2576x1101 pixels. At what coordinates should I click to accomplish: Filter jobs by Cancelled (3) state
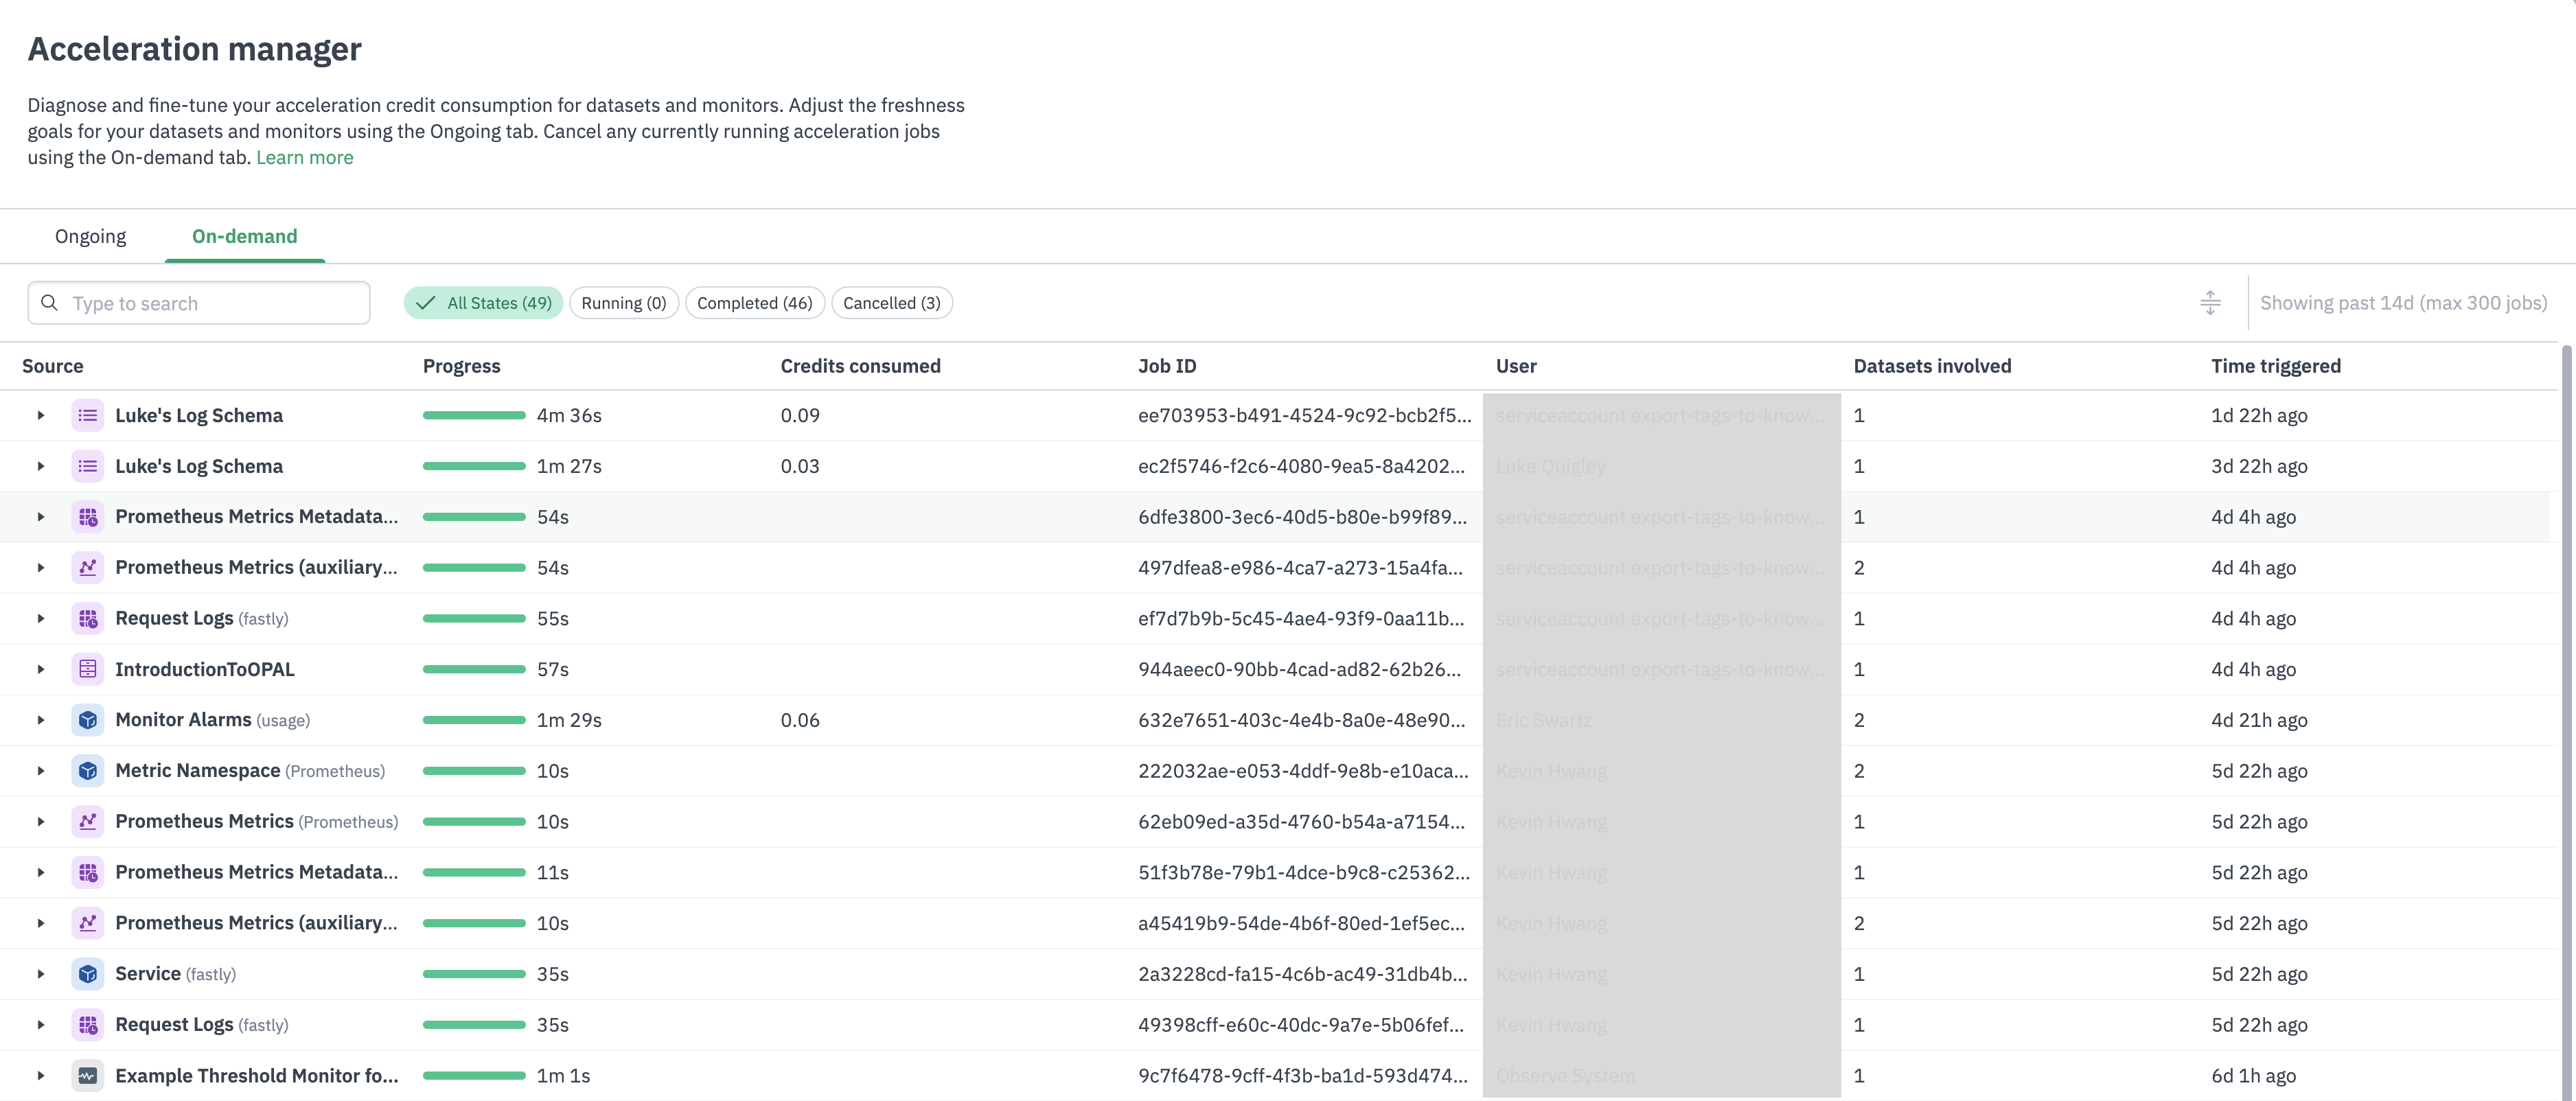coord(891,303)
